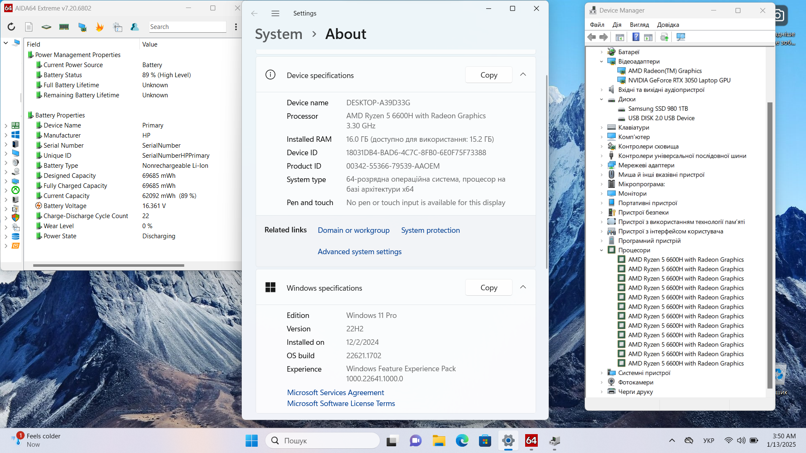
Task: Open the Файл menu in Device Manager
Action: (597, 25)
